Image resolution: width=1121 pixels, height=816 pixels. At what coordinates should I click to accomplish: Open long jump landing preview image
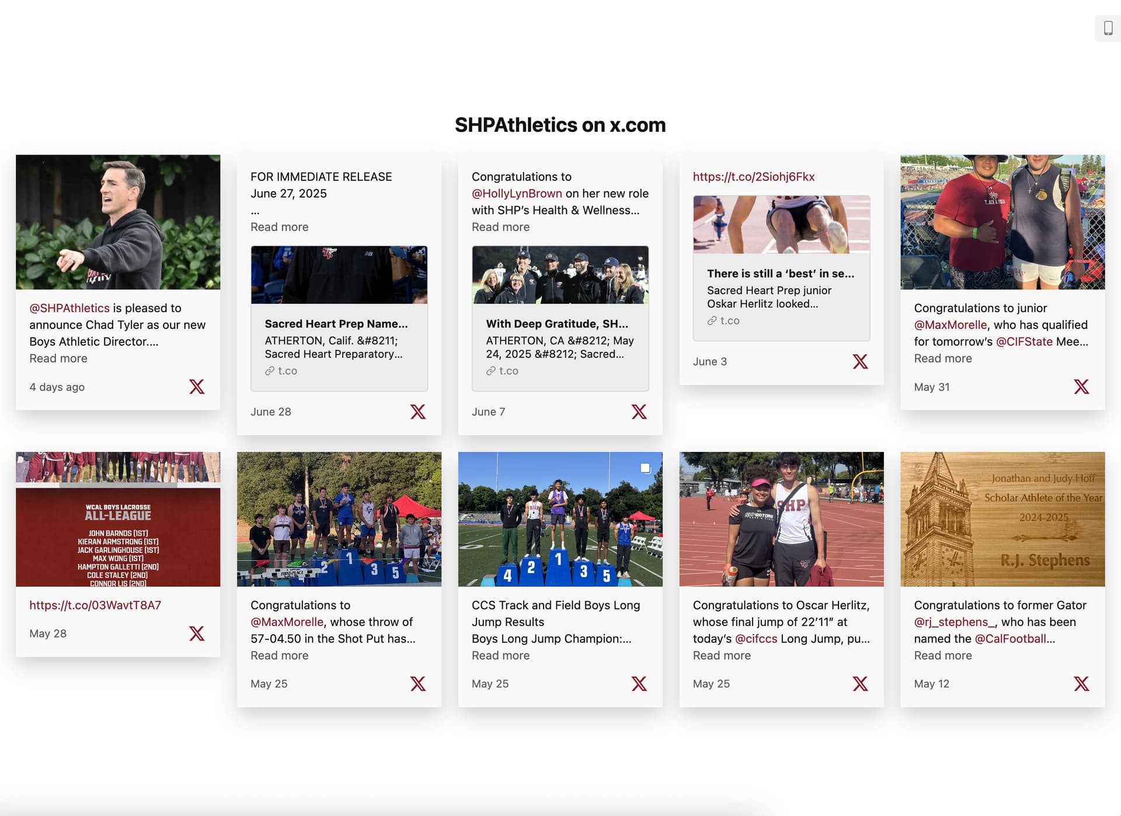781,225
